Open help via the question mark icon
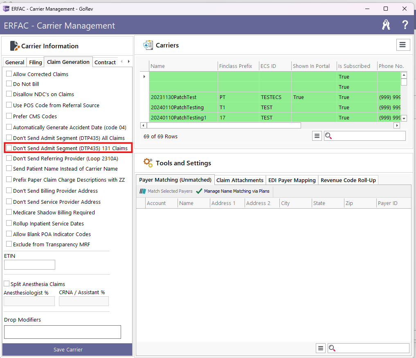The width and height of the screenshot is (416, 358). click(x=405, y=25)
